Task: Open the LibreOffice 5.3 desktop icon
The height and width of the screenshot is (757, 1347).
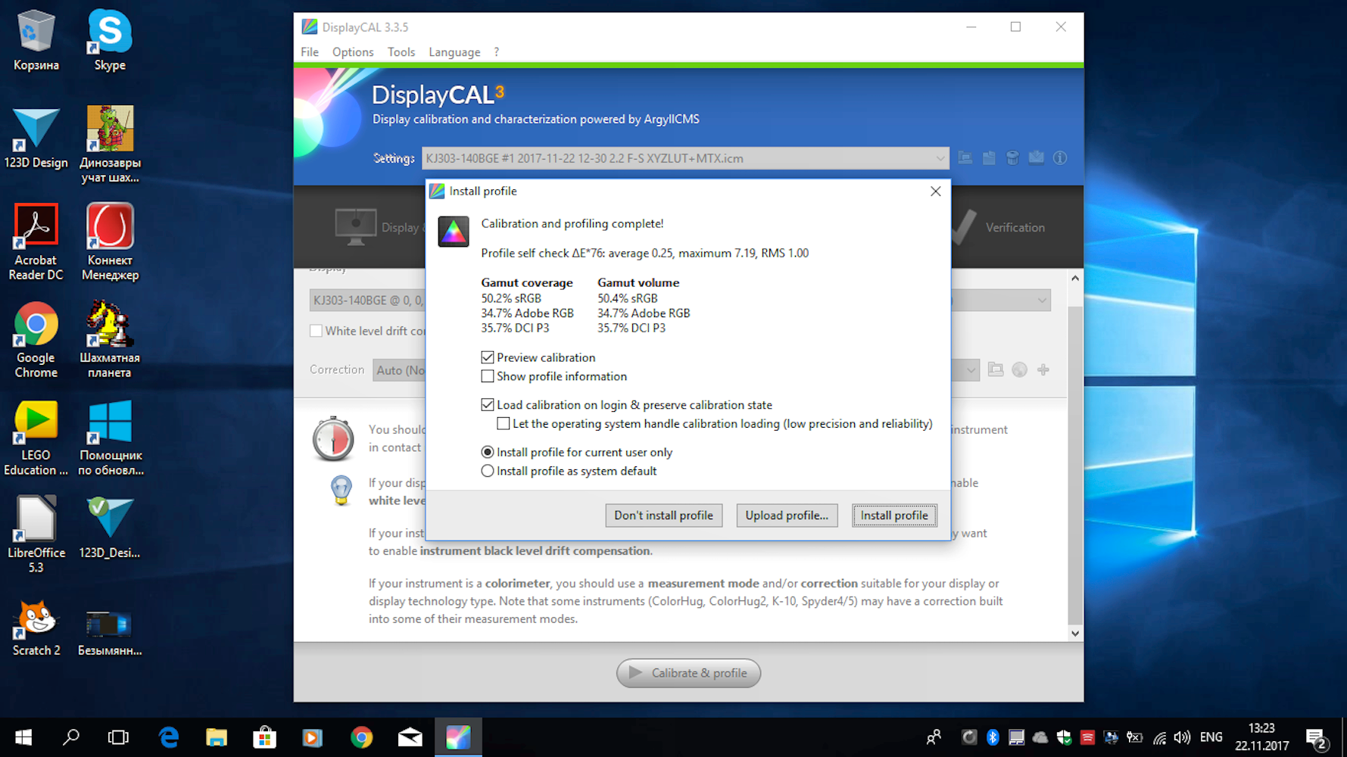Action: [x=36, y=534]
